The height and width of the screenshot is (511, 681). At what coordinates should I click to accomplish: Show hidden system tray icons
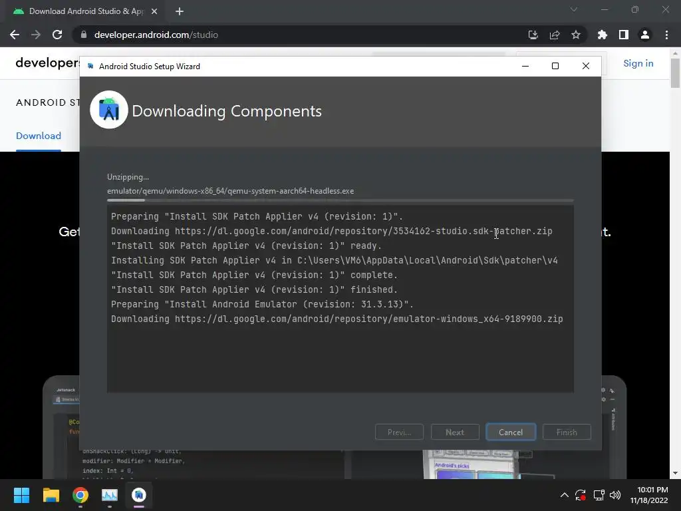564,495
